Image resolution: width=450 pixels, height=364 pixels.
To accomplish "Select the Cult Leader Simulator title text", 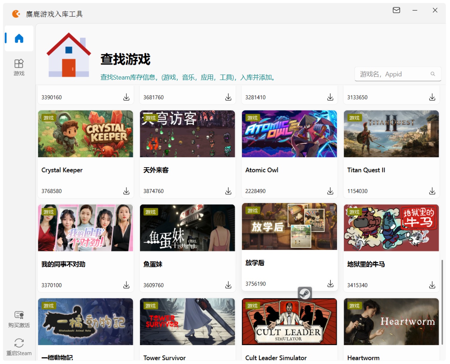I will pos(276,358).
